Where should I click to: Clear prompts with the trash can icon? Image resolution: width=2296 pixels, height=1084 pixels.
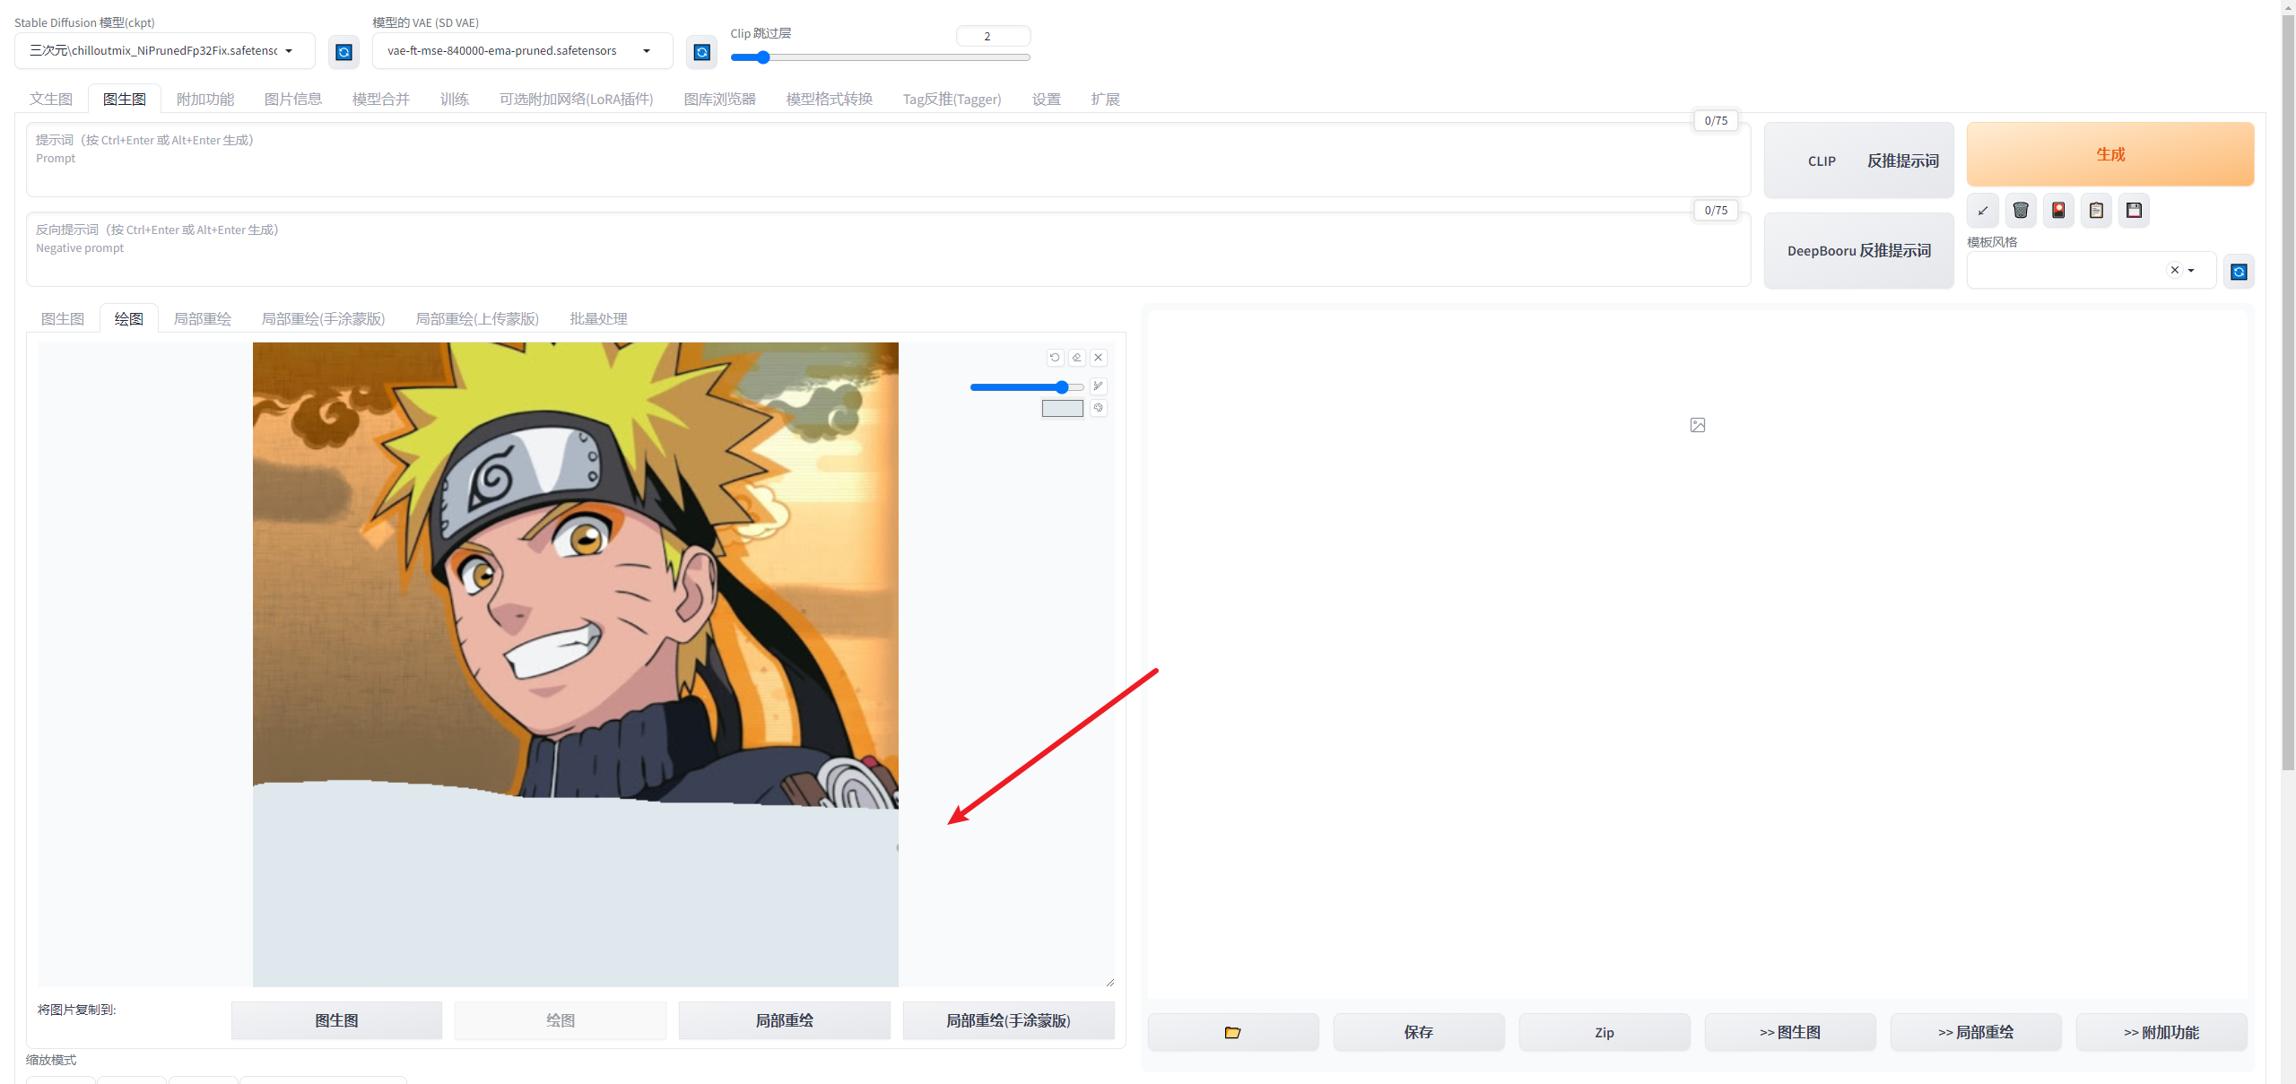2021,211
